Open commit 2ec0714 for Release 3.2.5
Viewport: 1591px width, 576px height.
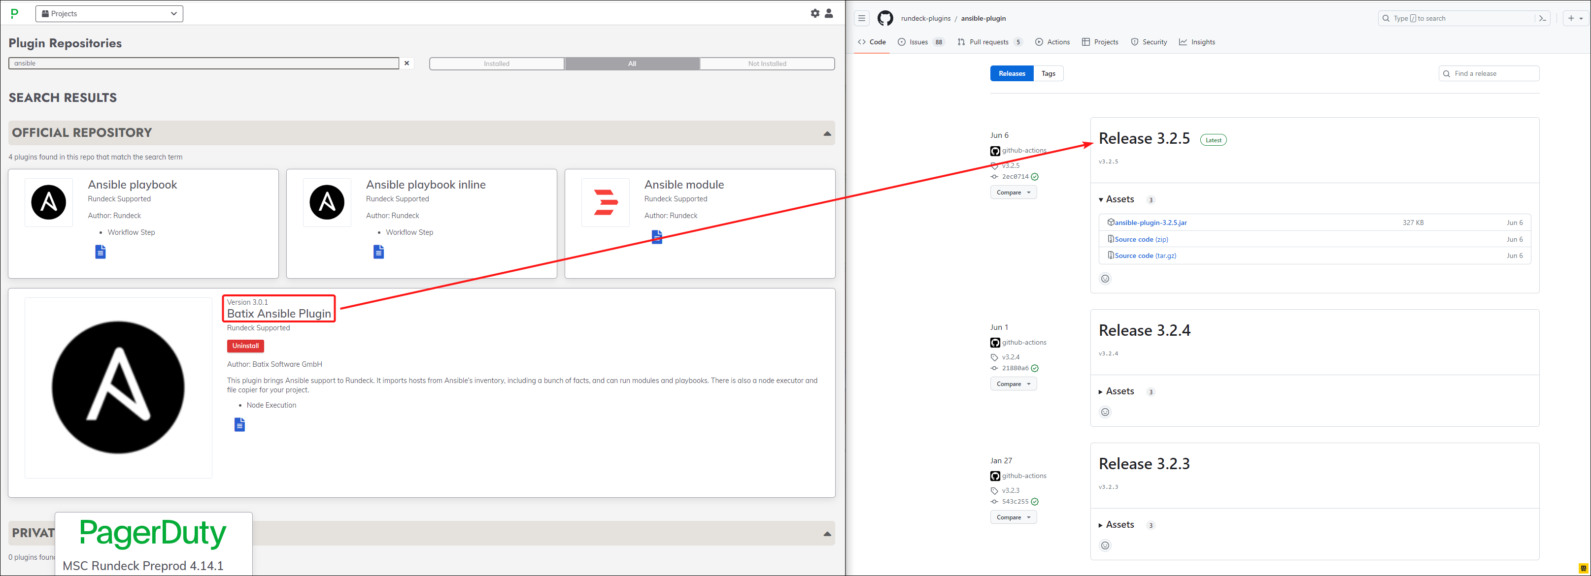tap(1015, 177)
